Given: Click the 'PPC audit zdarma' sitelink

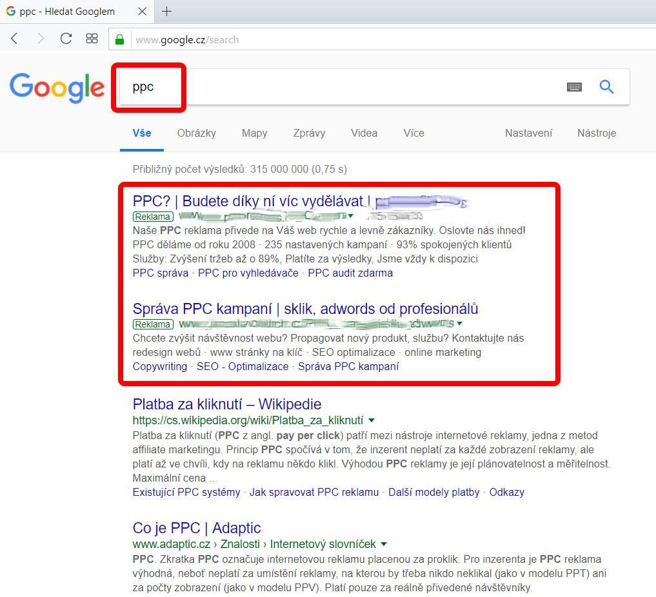Looking at the screenshot, I should 350,273.
